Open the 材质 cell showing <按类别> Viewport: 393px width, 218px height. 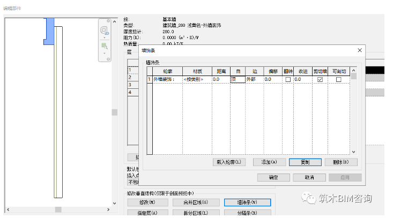[x=197, y=80]
